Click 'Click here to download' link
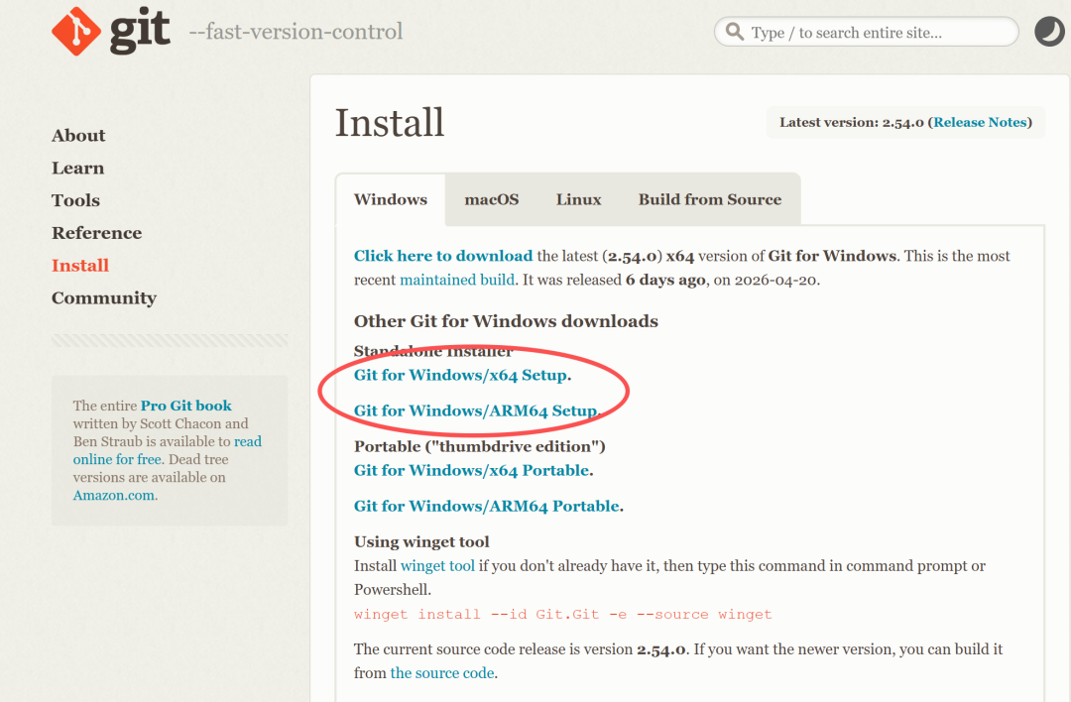The width and height of the screenshot is (1071, 702). pyautogui.click(x=443, y=256)
